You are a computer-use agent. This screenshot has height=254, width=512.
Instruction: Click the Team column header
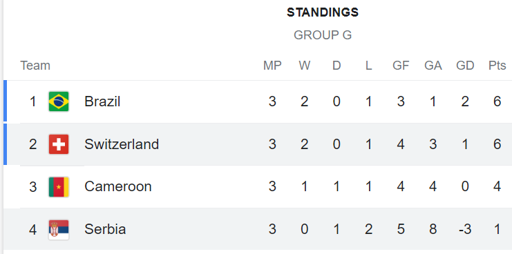(x=35, y=66)
